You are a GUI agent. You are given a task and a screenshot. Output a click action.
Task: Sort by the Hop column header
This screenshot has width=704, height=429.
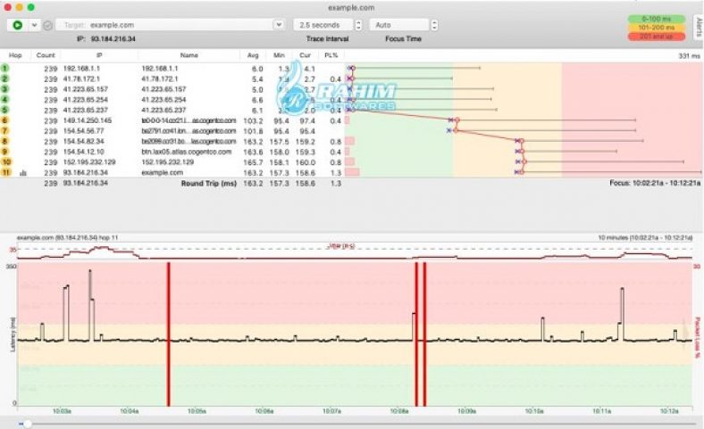click(x=15, y=55)
